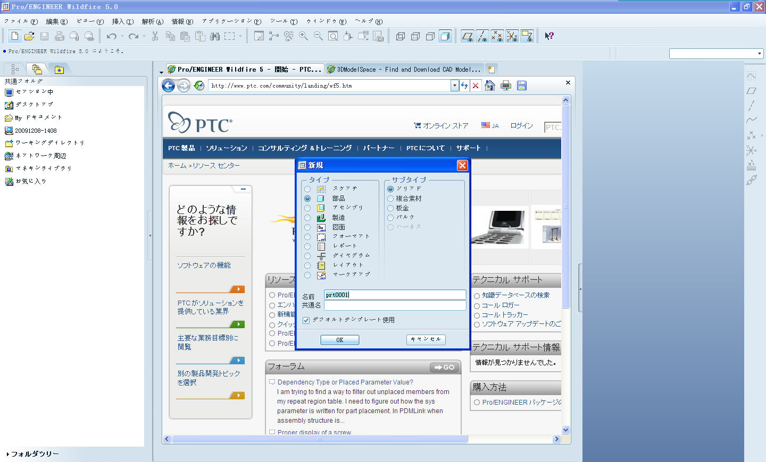Screen dimensions: 766x462
Task: Open the Favorites navigator tab
Action: (59, 69)
